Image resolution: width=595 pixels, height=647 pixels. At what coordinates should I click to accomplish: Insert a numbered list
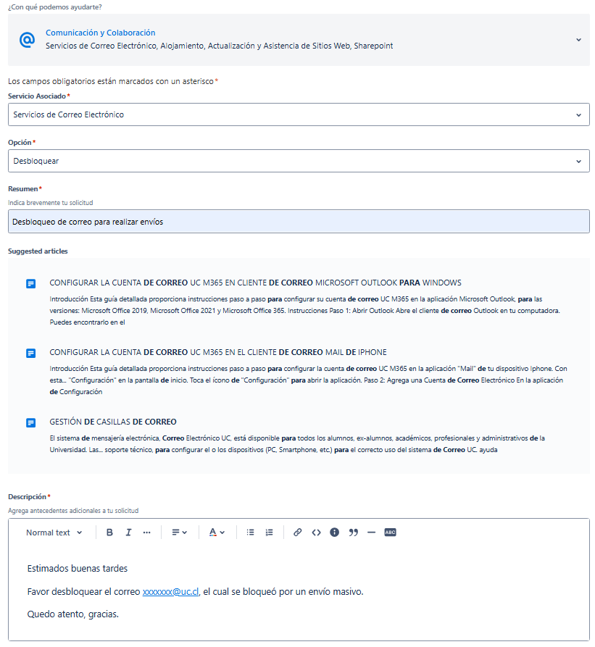click(x=269, y=533)
